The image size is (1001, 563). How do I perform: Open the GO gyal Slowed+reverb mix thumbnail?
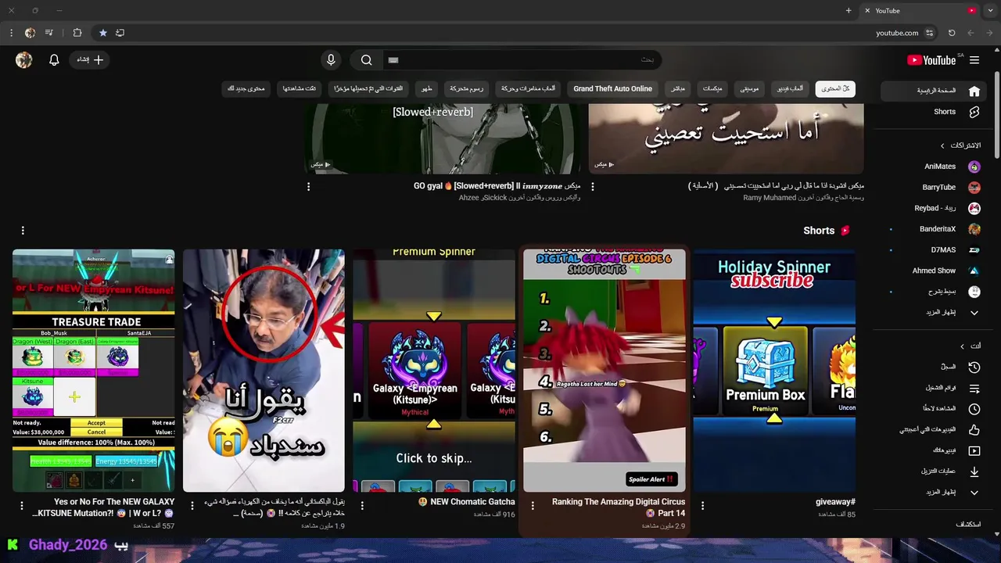click(x=443, y=138)
